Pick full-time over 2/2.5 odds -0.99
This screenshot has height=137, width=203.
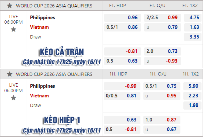tap(163, 18)
